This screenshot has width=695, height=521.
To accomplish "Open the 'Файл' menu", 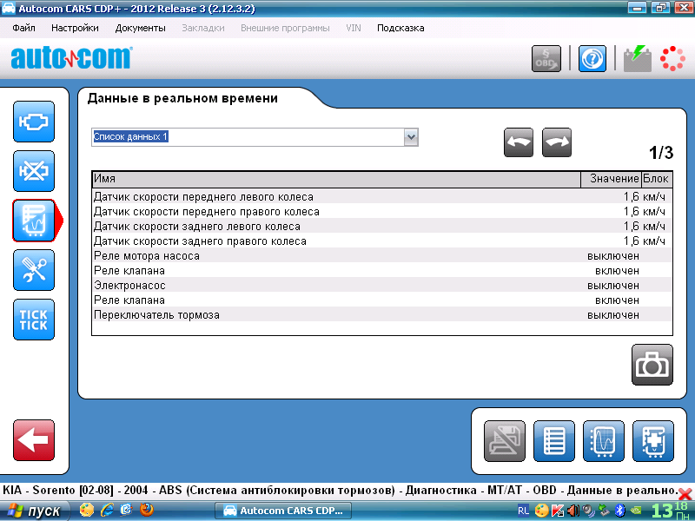I will (x=24, y=28).
